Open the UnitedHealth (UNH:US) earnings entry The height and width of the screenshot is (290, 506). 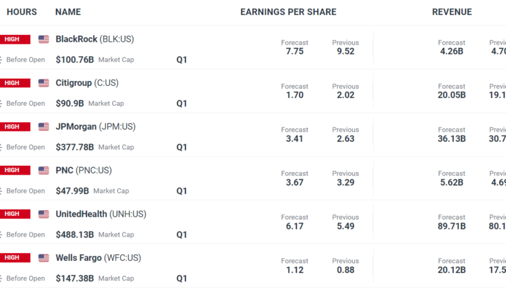click(101, 214)
